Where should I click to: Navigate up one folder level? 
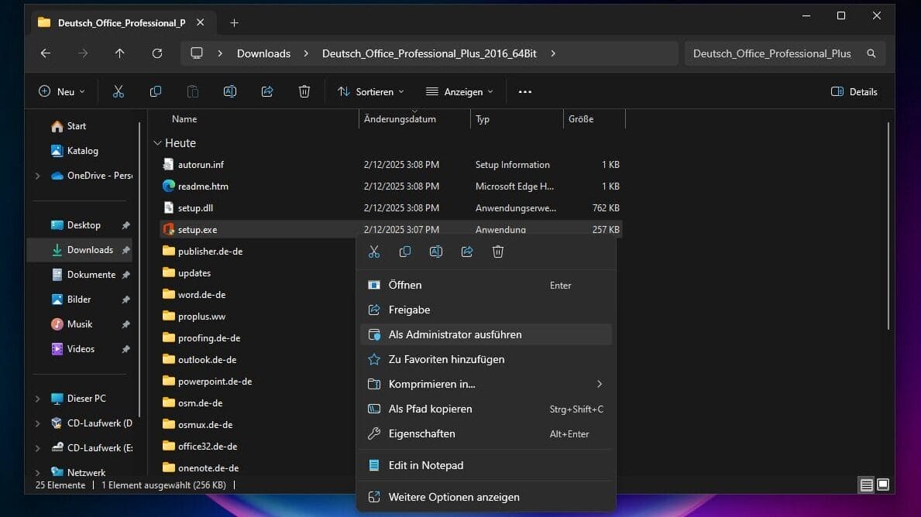(119, 53)
